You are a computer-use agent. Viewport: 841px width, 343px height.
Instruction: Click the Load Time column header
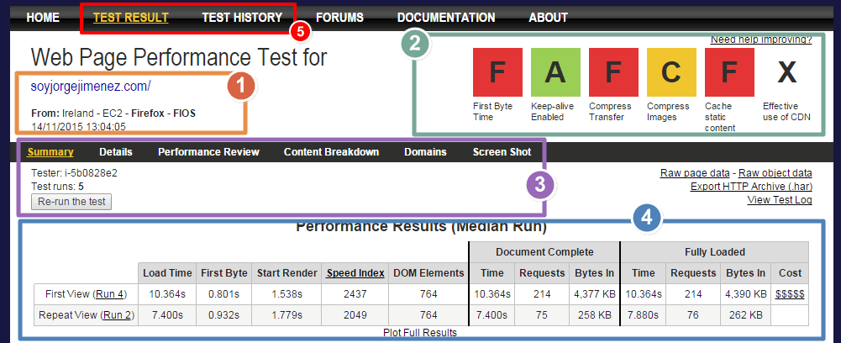click(x=167, y=273)
